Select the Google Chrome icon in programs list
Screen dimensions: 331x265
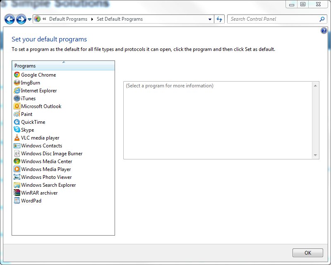click(17, 75)
